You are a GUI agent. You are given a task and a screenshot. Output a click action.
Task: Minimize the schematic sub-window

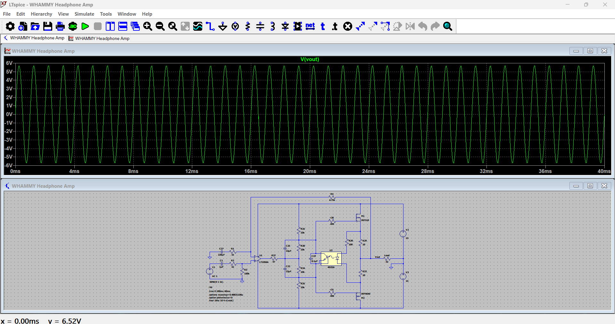[576, 186]
